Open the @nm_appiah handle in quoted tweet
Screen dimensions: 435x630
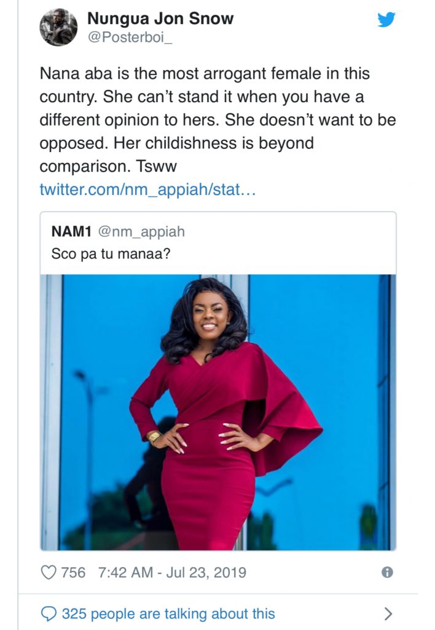click(141, 231)
